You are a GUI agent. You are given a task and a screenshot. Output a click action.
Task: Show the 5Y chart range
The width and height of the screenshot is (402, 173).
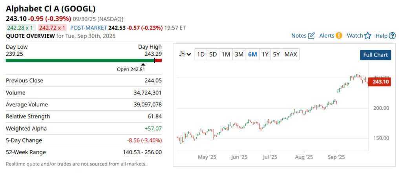click(x=276, y=55)
